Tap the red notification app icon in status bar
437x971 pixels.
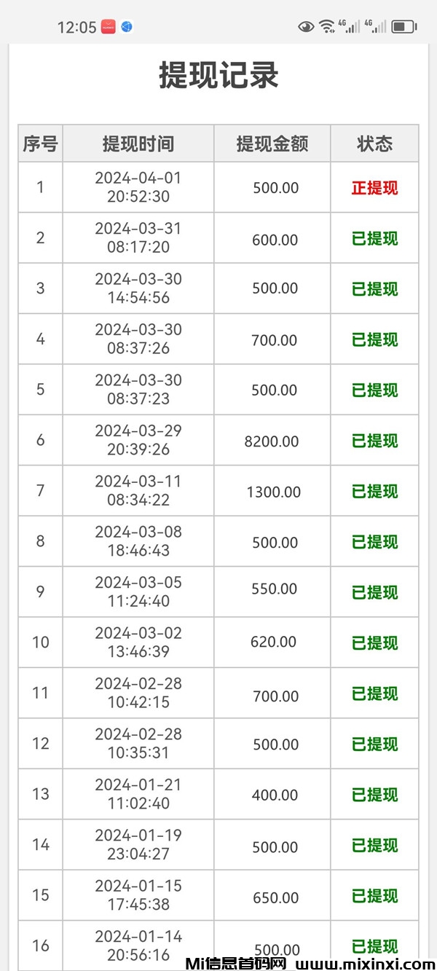(x=109, y=27)
